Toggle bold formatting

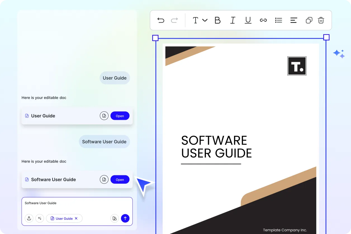click(217, 20)
